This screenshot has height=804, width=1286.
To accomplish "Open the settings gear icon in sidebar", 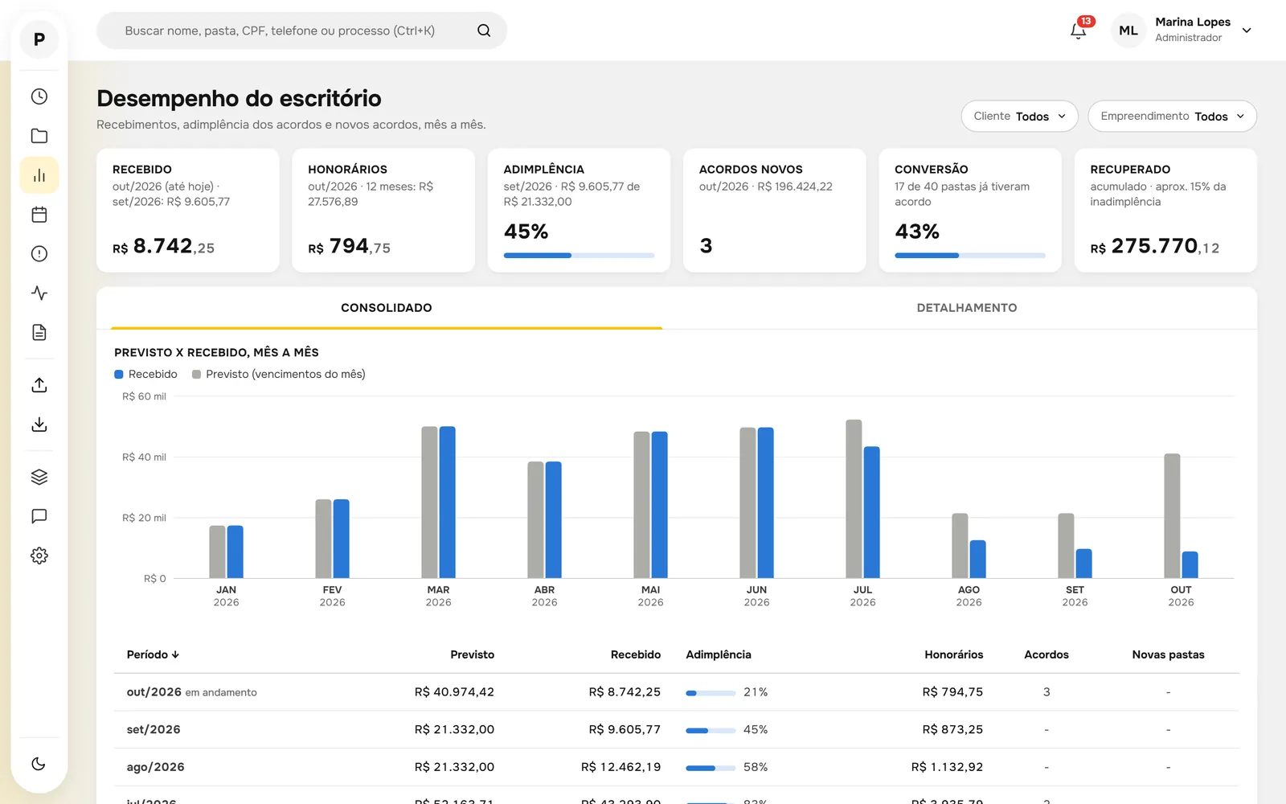I will click(x=39, y=556).
